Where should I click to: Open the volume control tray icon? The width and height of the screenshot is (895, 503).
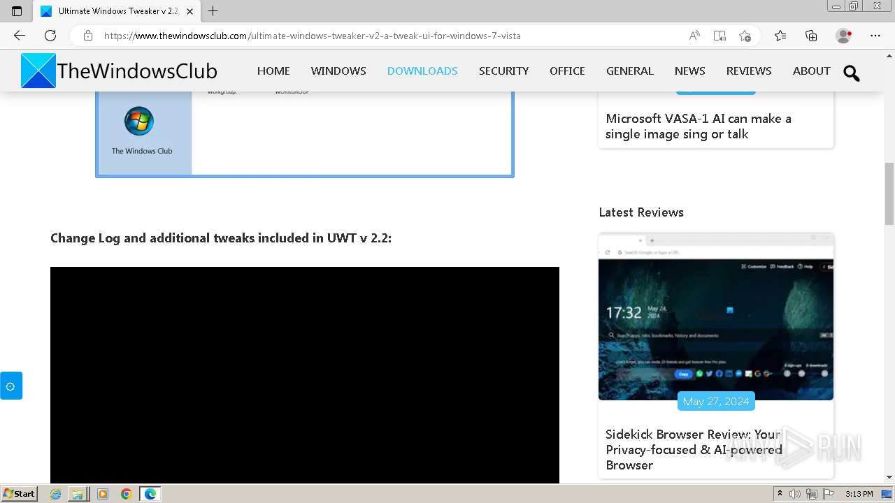pyautogui.click(x=795, y=494)
